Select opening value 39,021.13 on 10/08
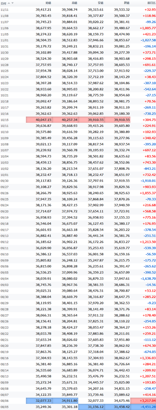Image resolution: width=156 pixels, height=410 pixels. pyautogui.click(x=43, y=144)
